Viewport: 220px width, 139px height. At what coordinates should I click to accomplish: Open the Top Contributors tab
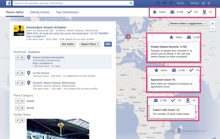pos(67,12)
